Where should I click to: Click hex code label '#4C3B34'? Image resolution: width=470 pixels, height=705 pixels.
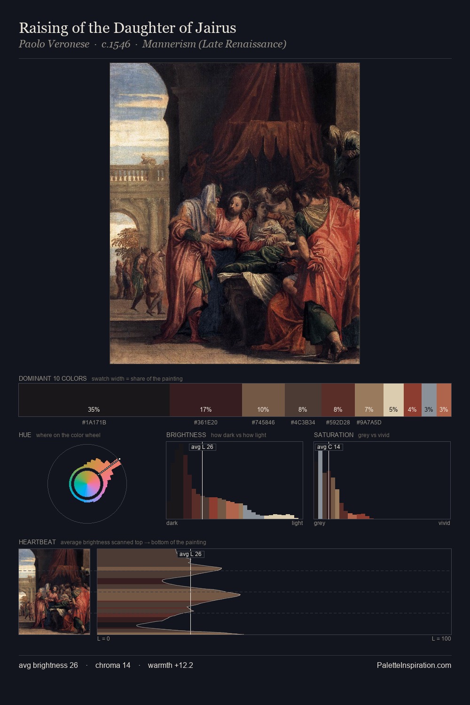pos(303,423)
